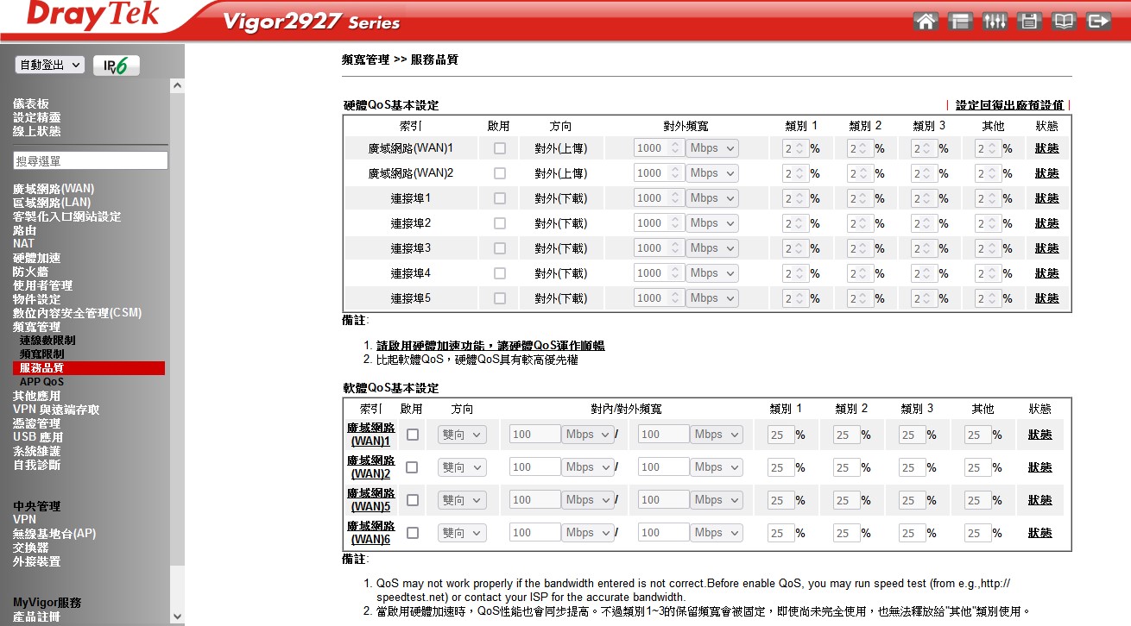Click the sliders settings icon in header
This screenshot has height=626, width=1131.
coord(995,22)
